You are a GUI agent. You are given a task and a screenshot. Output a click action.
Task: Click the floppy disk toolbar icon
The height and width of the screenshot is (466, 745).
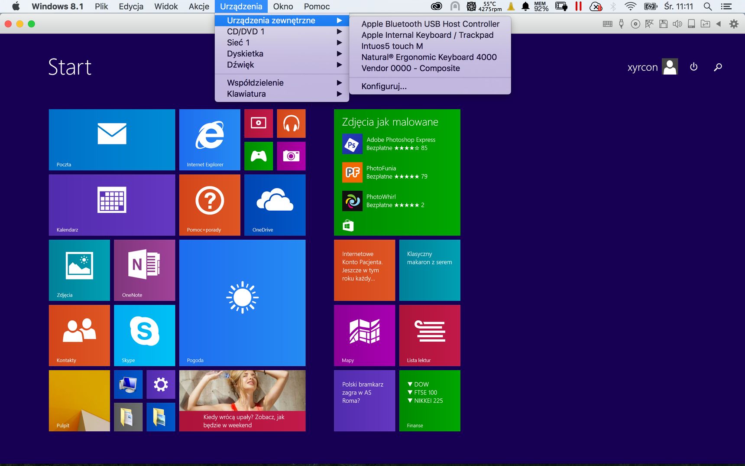pos(663,24)
